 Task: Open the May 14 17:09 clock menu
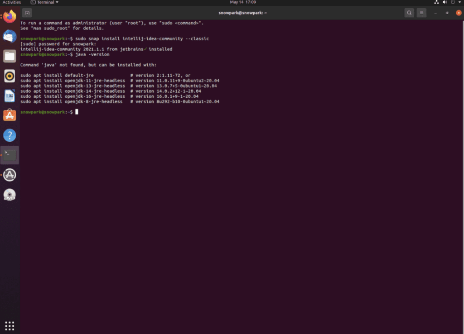coord(243,2)
